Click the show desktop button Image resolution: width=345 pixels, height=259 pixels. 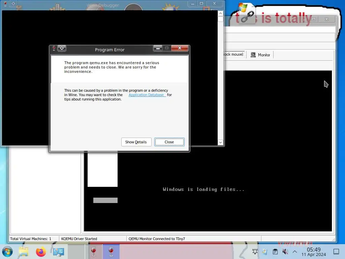tap(336, 252)
